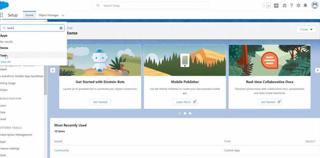This screenshot has height=158, width=320.
Task: Open Global Actions plus icon
Action: (276, 6)
